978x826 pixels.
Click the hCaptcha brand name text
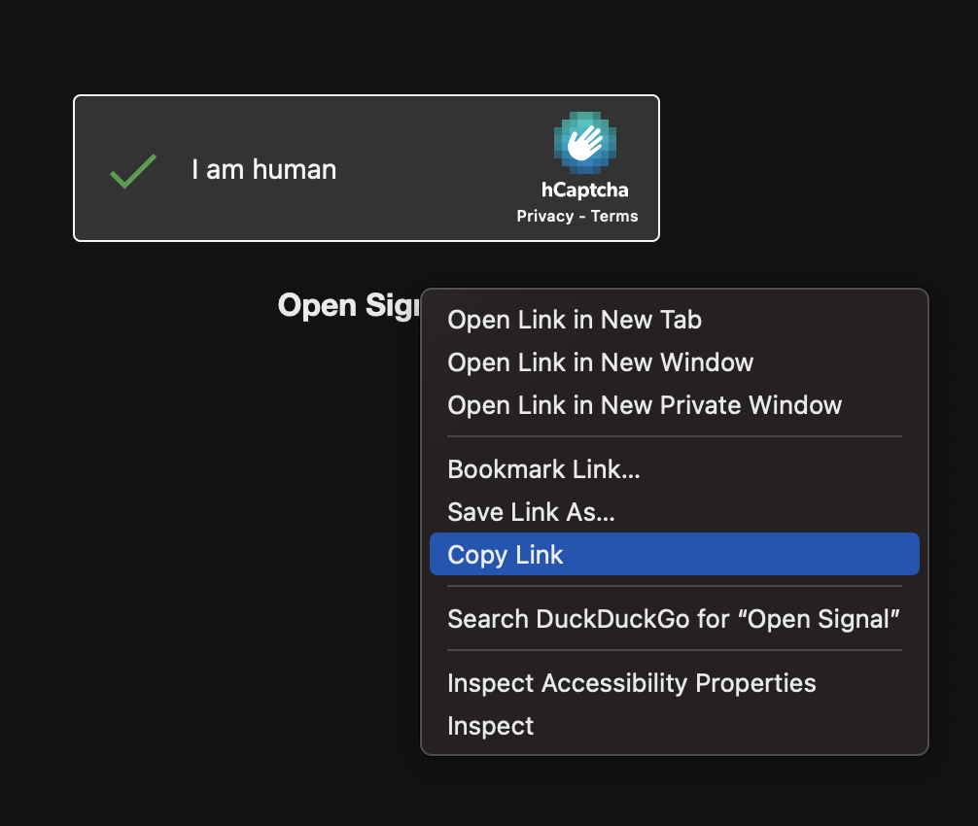pyautogui.click(x=584, y=190)
